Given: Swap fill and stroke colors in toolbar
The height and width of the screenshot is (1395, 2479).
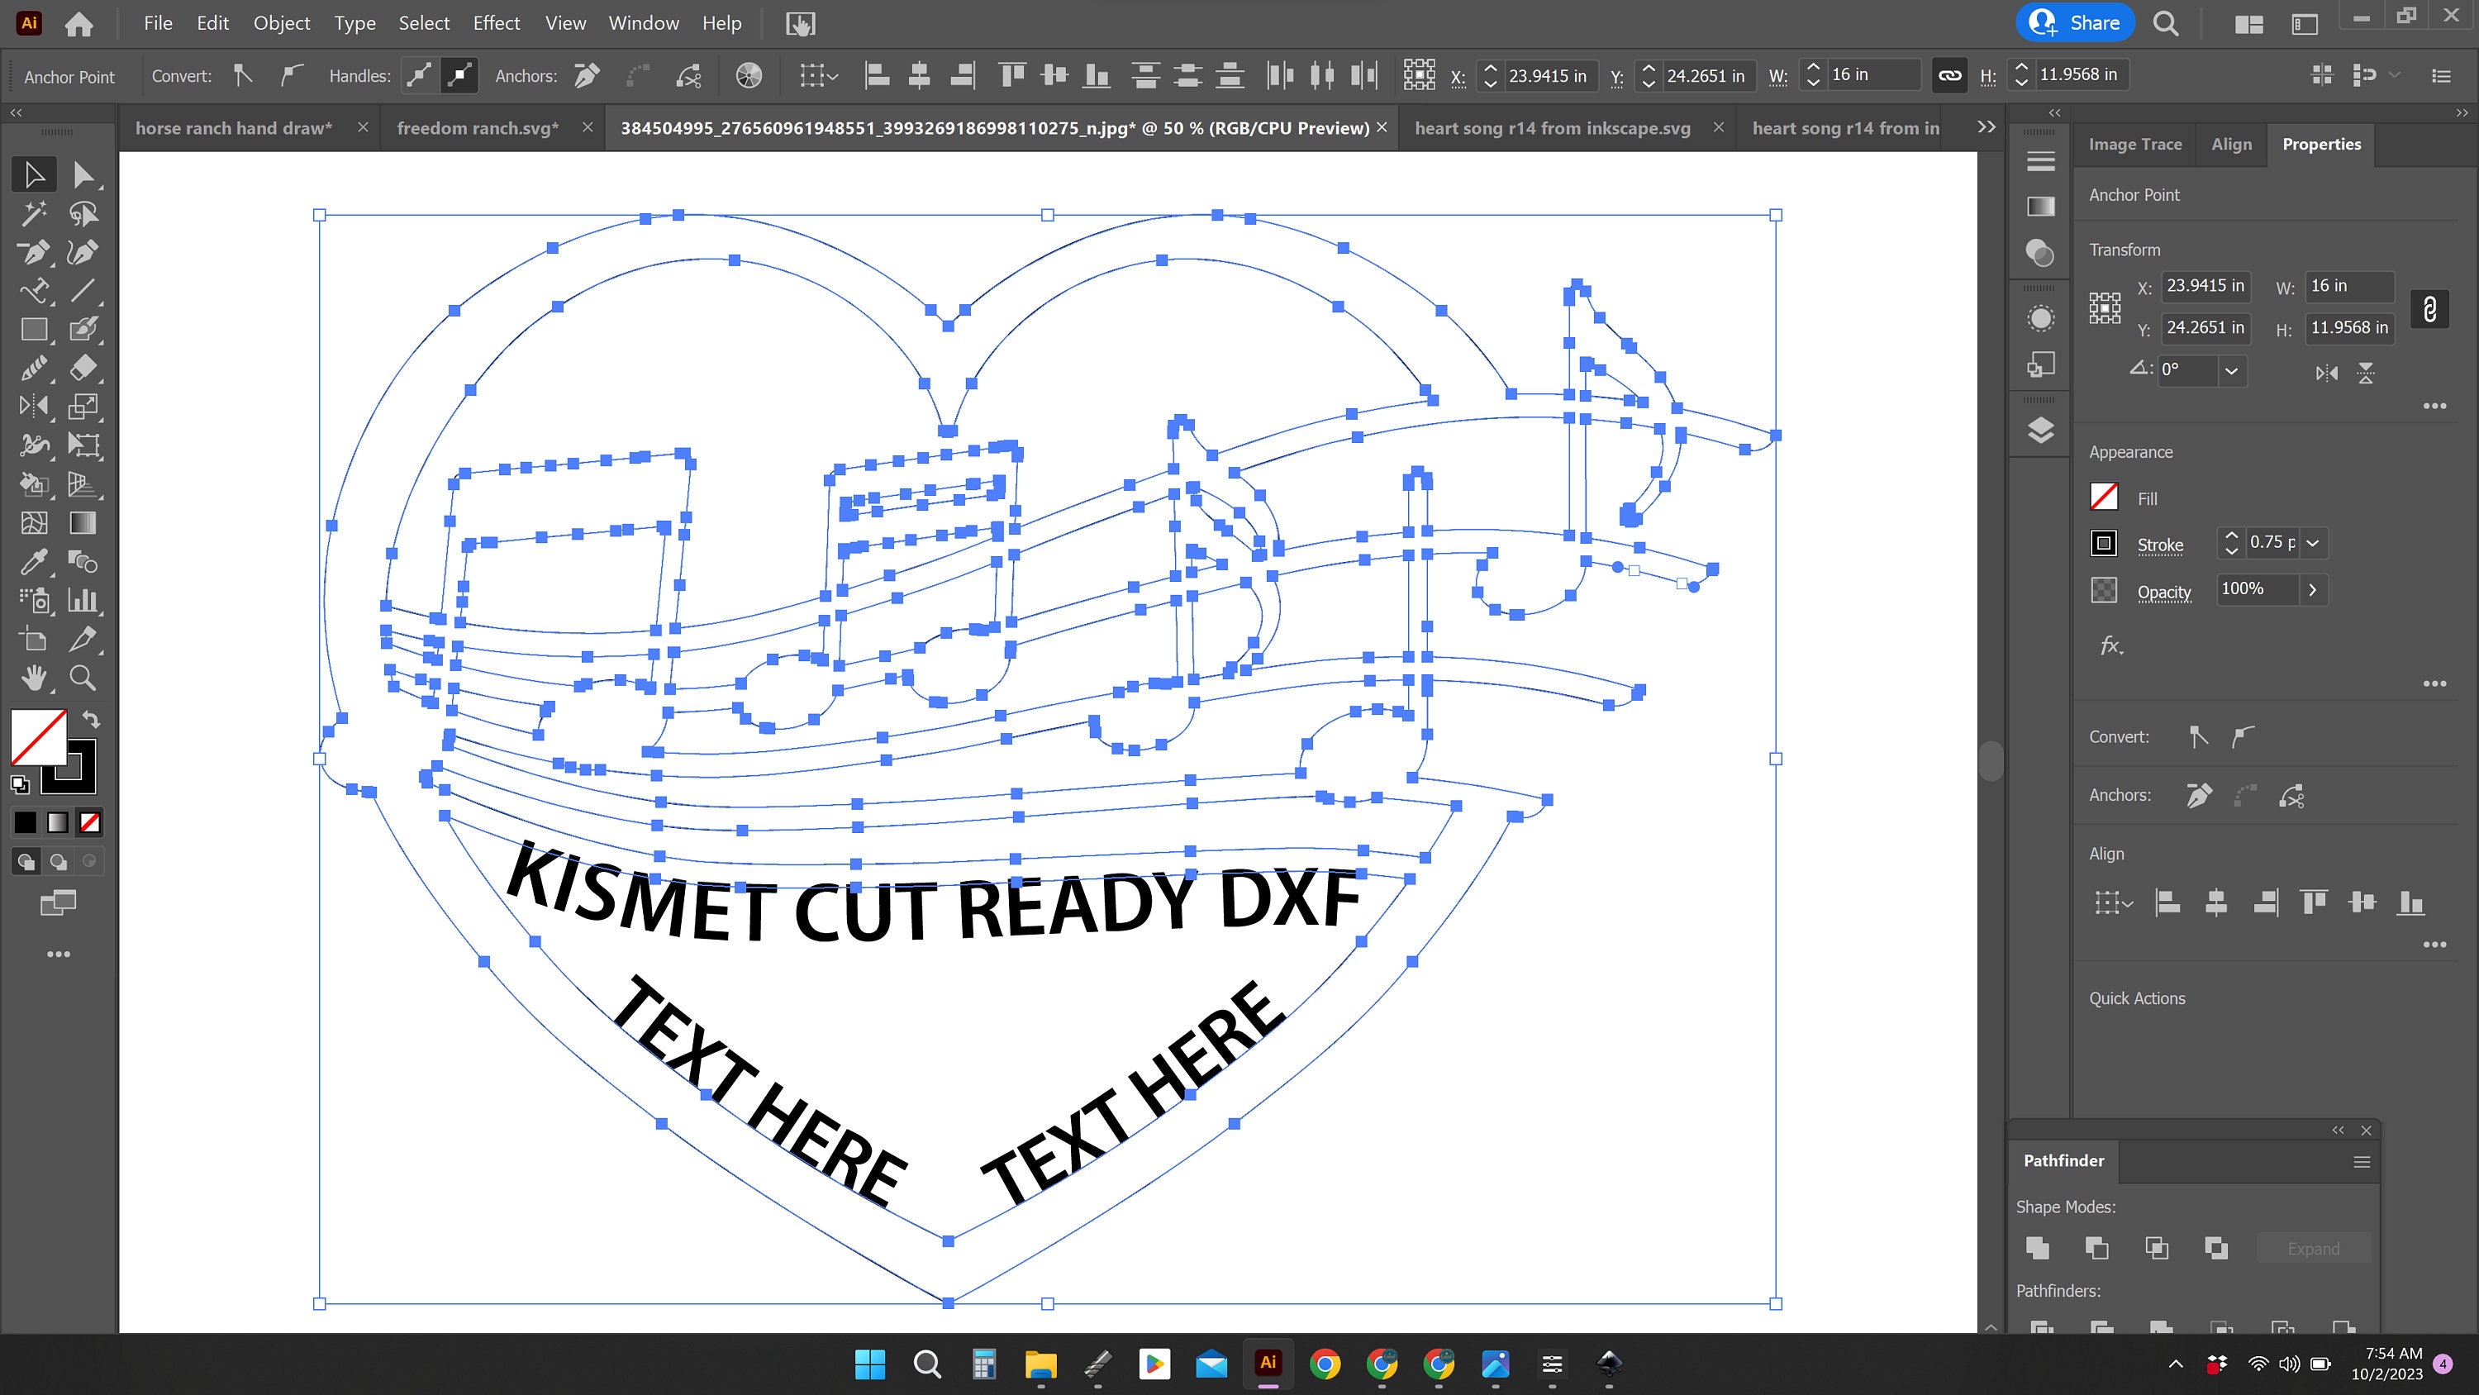Looking at the screenshot, I should pyautogui.click(x=89, y=718).
